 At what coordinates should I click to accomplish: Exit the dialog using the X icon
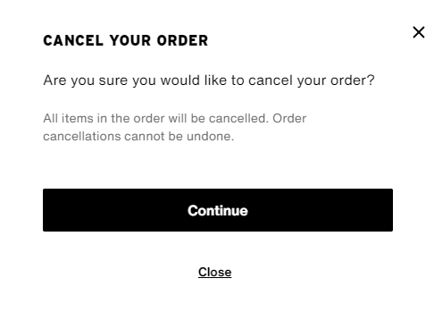pos(419,32)
